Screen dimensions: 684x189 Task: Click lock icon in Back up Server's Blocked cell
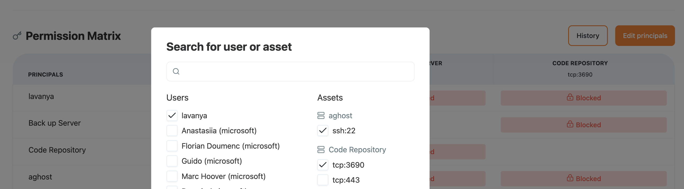pyautogui.click(x=570, y=124)
